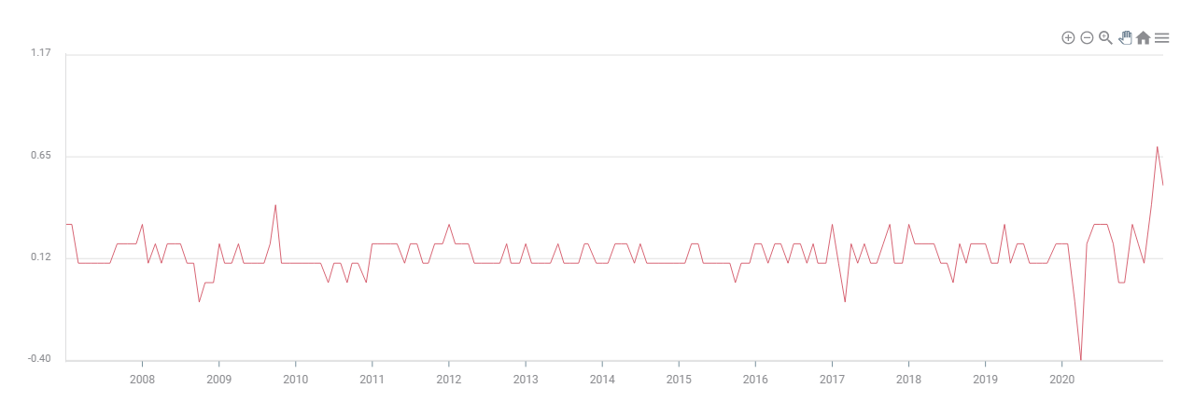The width and height of the screenshot is (1194, 402).
Task: Click the 2018 x-axis label
Action: click(908, 380)
